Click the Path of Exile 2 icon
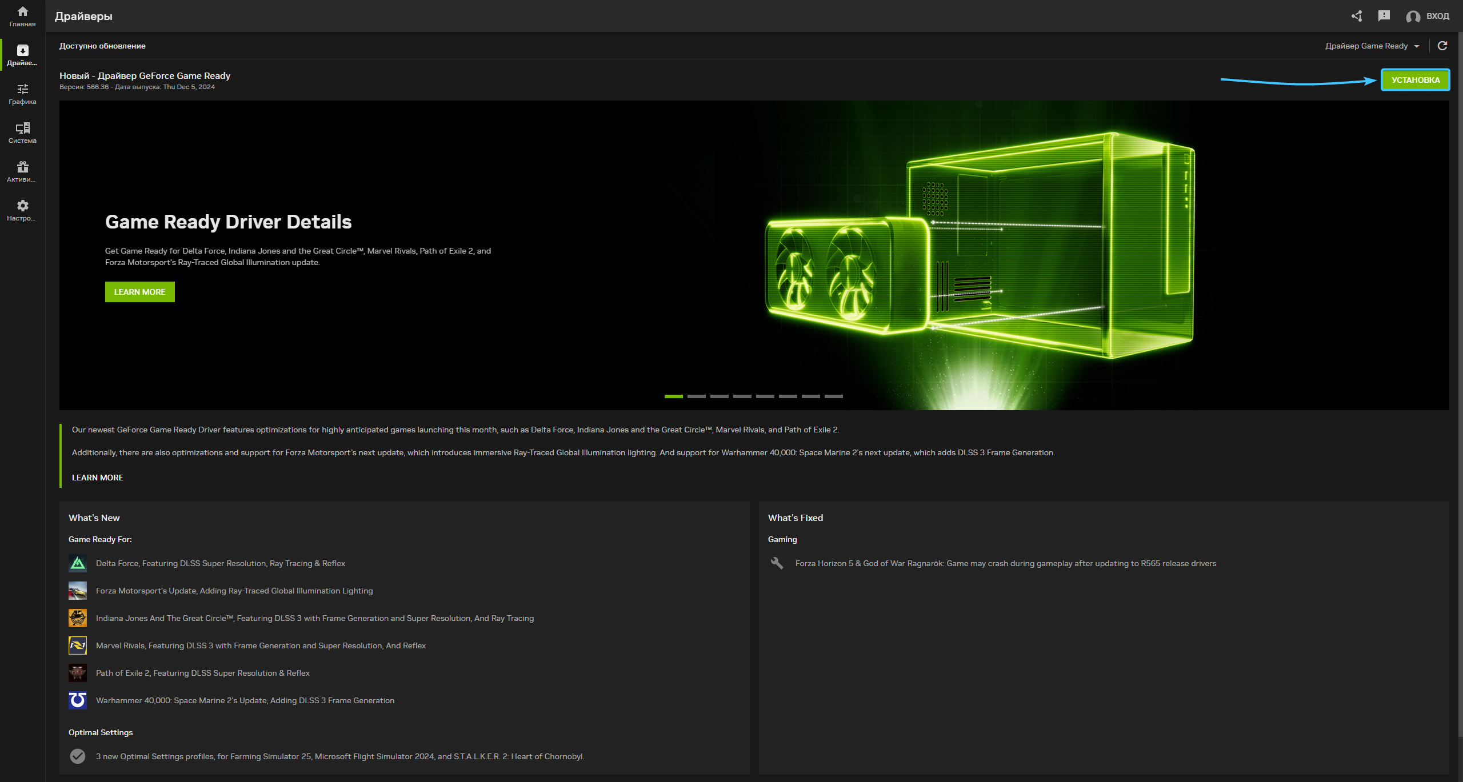 [78, 673]
